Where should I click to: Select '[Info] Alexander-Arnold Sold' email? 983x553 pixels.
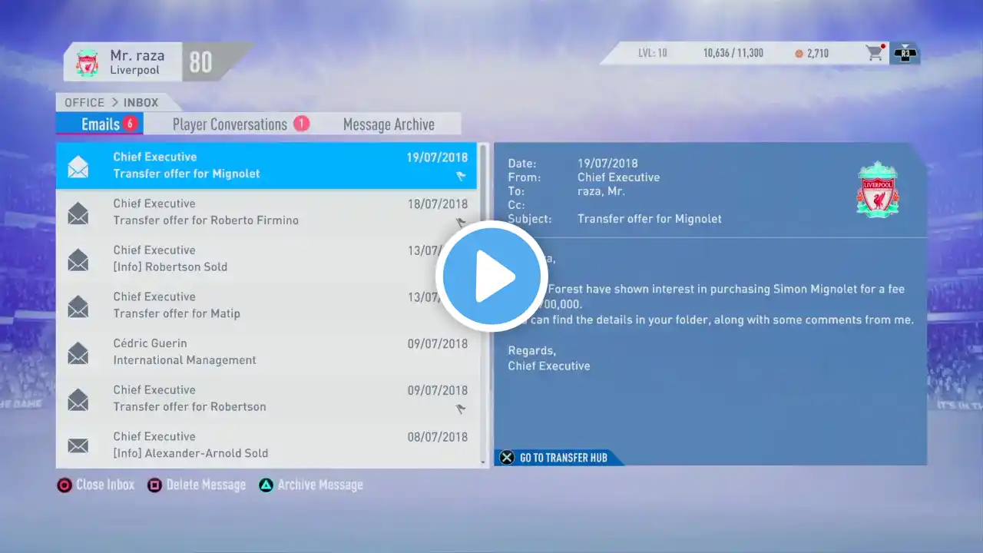pos(190,453)
